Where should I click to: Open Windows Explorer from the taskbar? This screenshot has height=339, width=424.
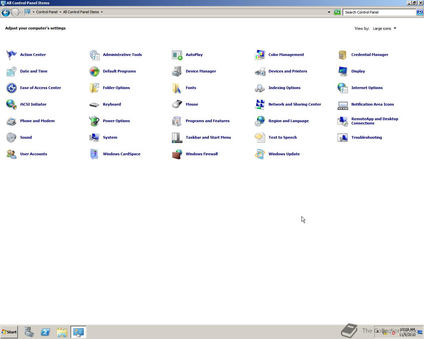[62, 332]
